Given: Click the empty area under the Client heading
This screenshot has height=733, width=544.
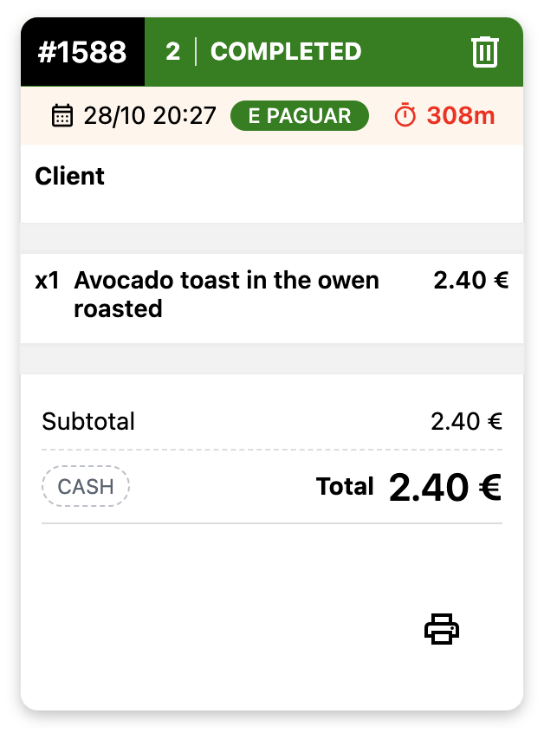Looking at the screenshot, I should [271, 208].
